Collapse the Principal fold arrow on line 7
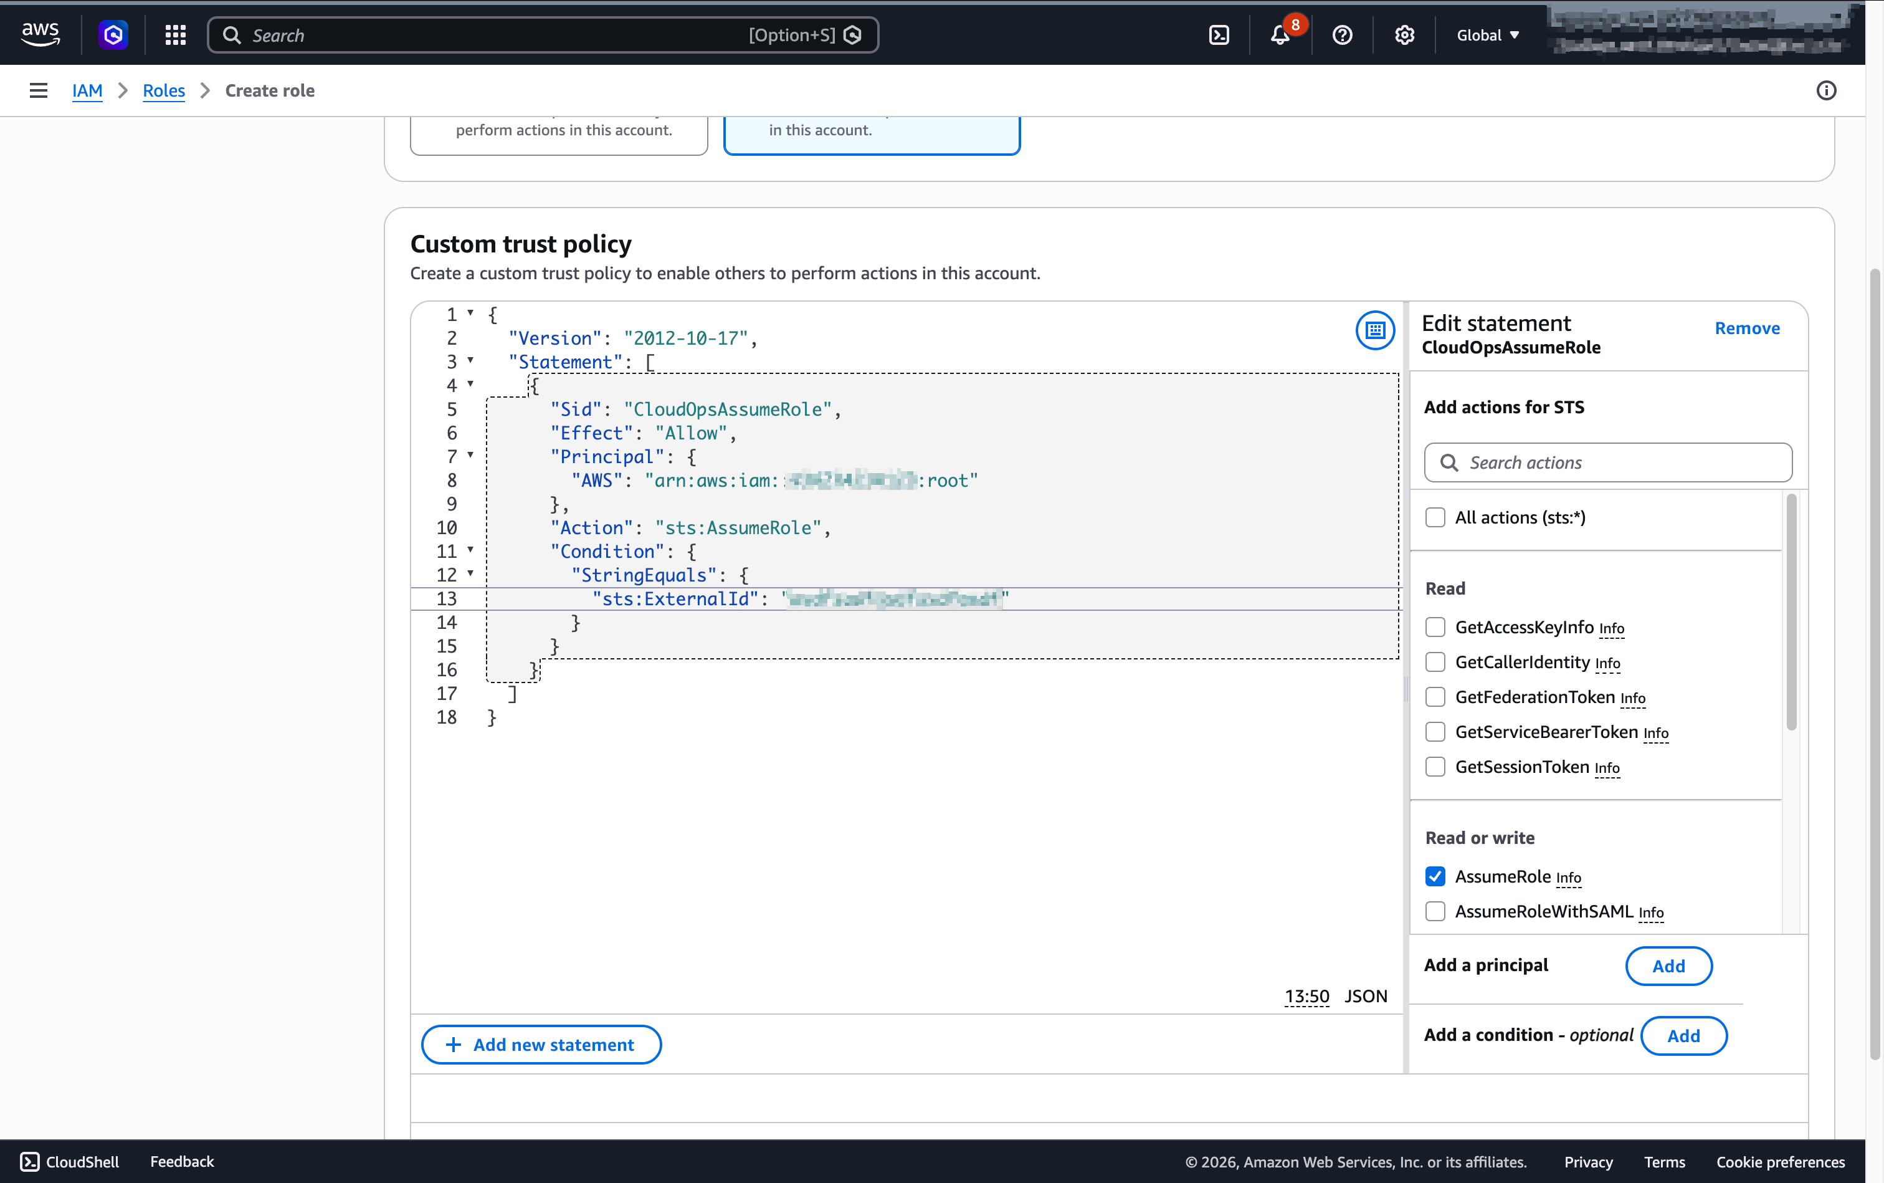The image size is (1884, 1183). (470, 454)
